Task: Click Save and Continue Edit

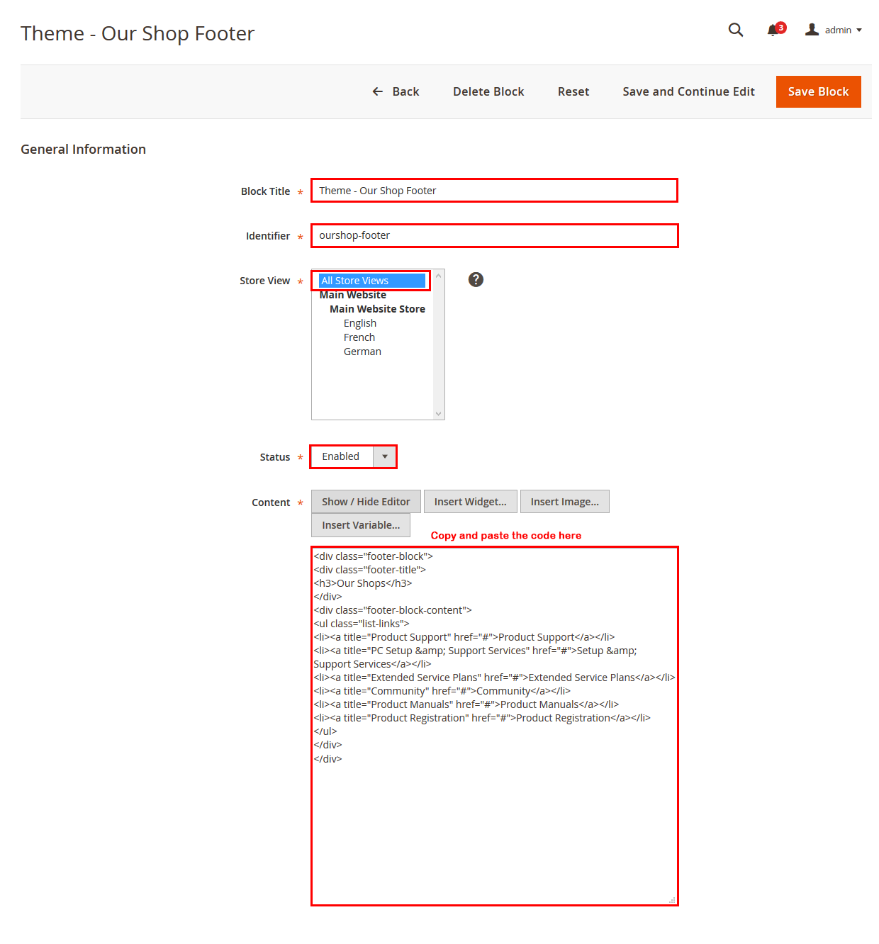Action: click(688, 91)
